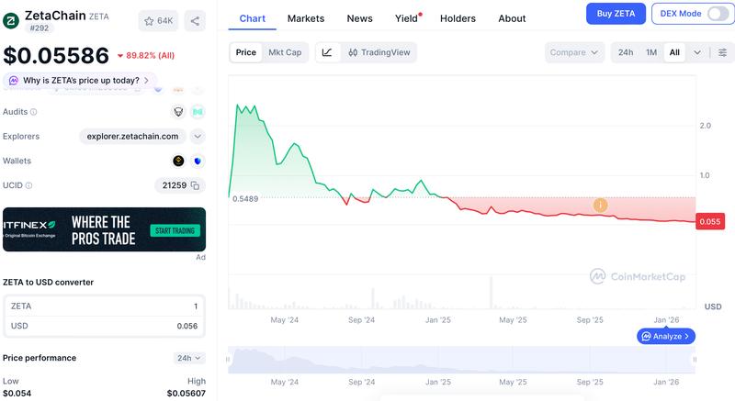Click the red 0.055 current price label

coord(710,221)
